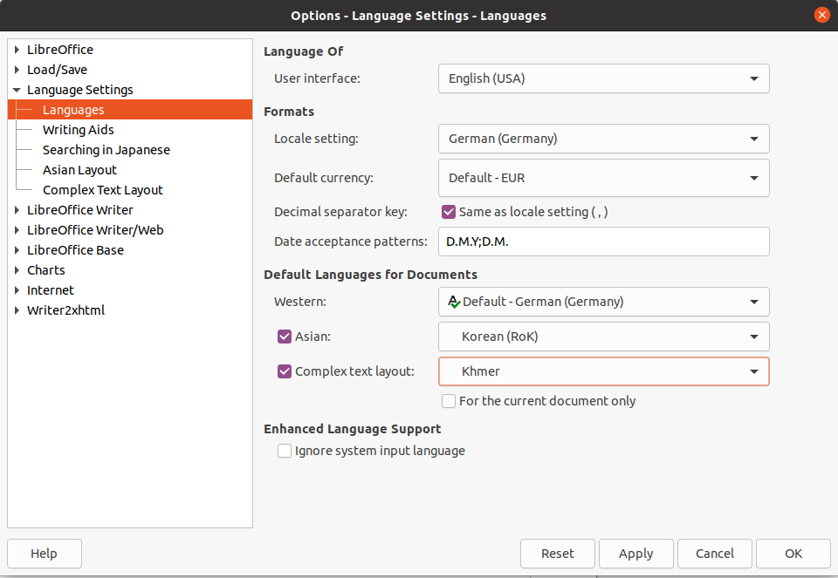The width and height of the screenshot is (838, 578).
Task: Uncheck 'Same as locale setting' decimal separator
Action: [449, 212]
